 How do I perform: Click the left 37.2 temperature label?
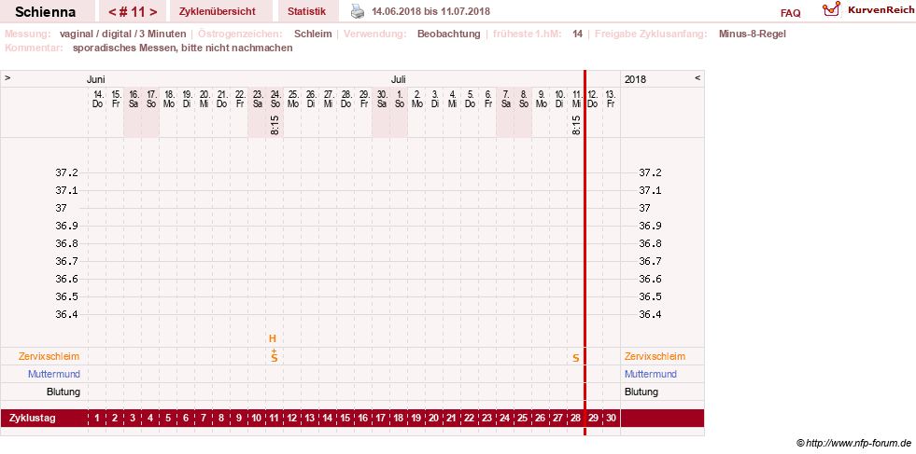click(66, 172)
